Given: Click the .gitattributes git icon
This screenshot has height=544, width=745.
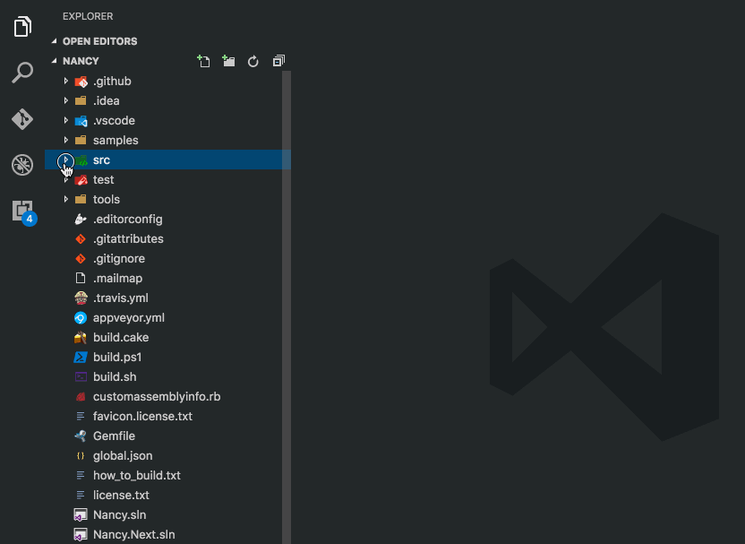Looking at the screenshot, I should pos(81,238).
